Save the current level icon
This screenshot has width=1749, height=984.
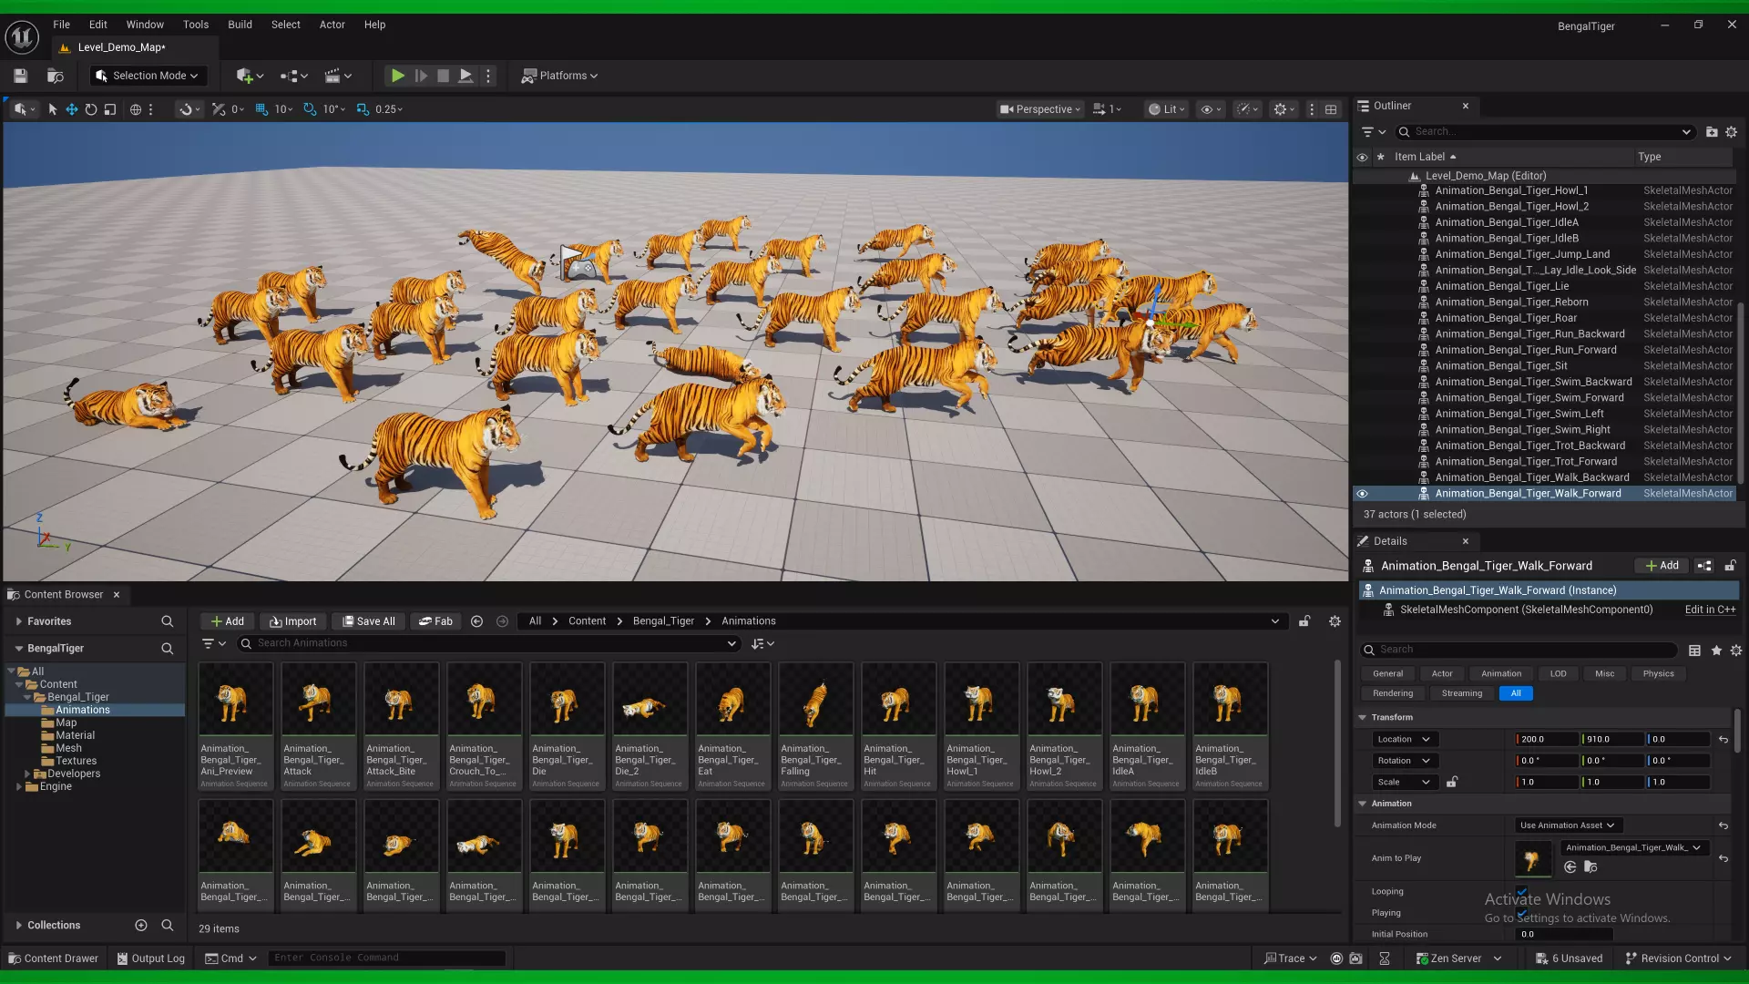tap(20, 76)
